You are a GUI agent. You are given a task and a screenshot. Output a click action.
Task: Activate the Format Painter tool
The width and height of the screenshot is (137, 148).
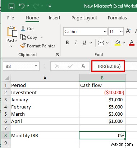point(38,46)
